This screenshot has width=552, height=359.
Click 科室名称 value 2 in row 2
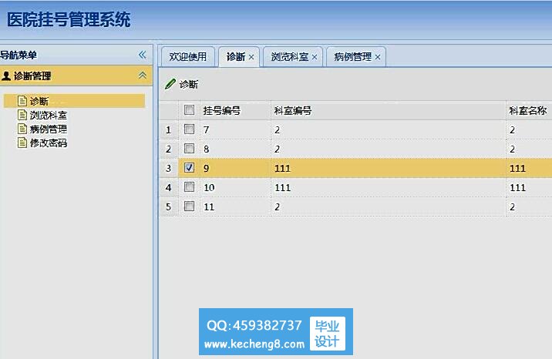point(512,149)
